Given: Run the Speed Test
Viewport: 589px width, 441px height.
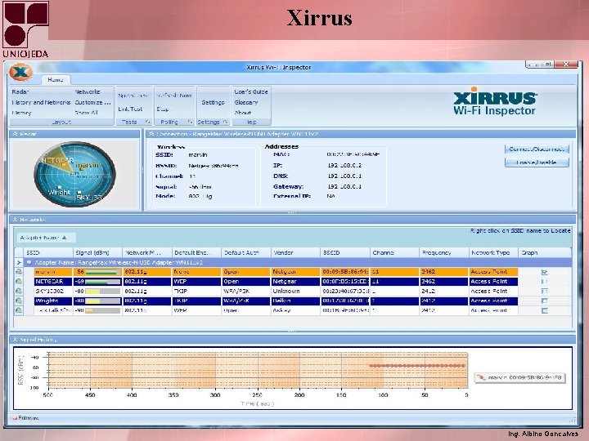Looking at the screenshot, I should coord(133,96).
